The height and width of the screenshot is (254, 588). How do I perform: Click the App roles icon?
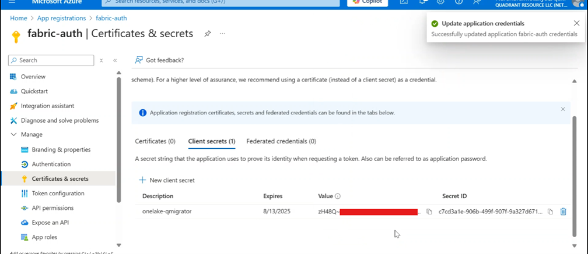(24, 237)
